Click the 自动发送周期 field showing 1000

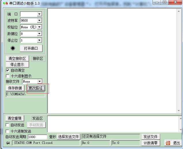pyautogui.click(x=37, y=137)
